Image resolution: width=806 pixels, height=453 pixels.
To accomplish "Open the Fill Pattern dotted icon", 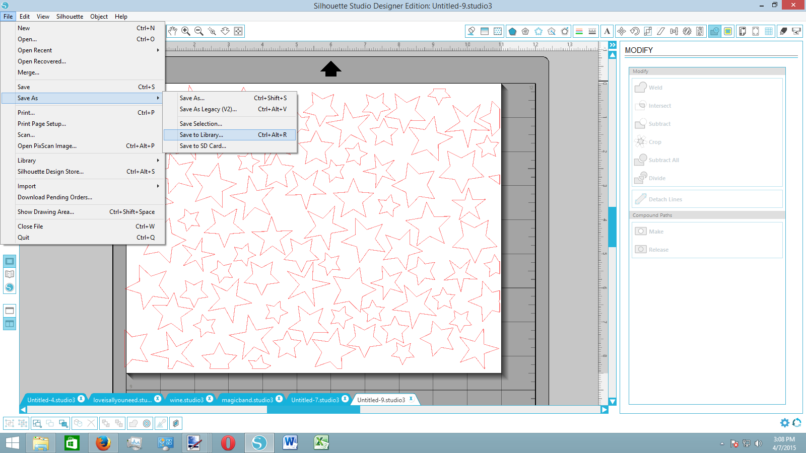I will click(498, 31).
